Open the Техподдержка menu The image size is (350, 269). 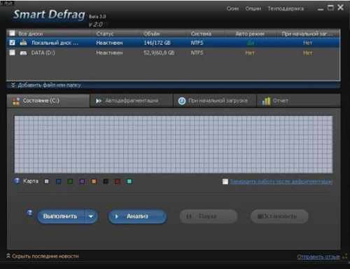[286, 8]
